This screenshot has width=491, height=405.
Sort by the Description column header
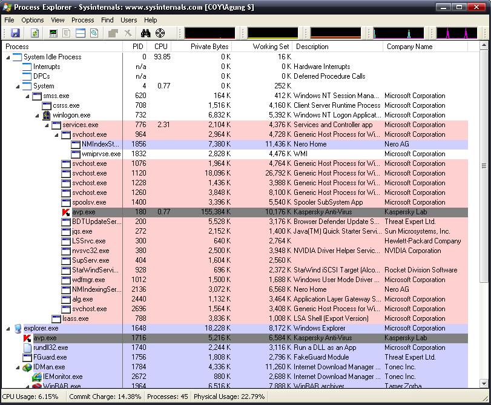[338, 47]
